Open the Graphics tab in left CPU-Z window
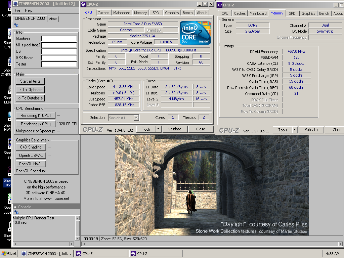 [172, 13]
